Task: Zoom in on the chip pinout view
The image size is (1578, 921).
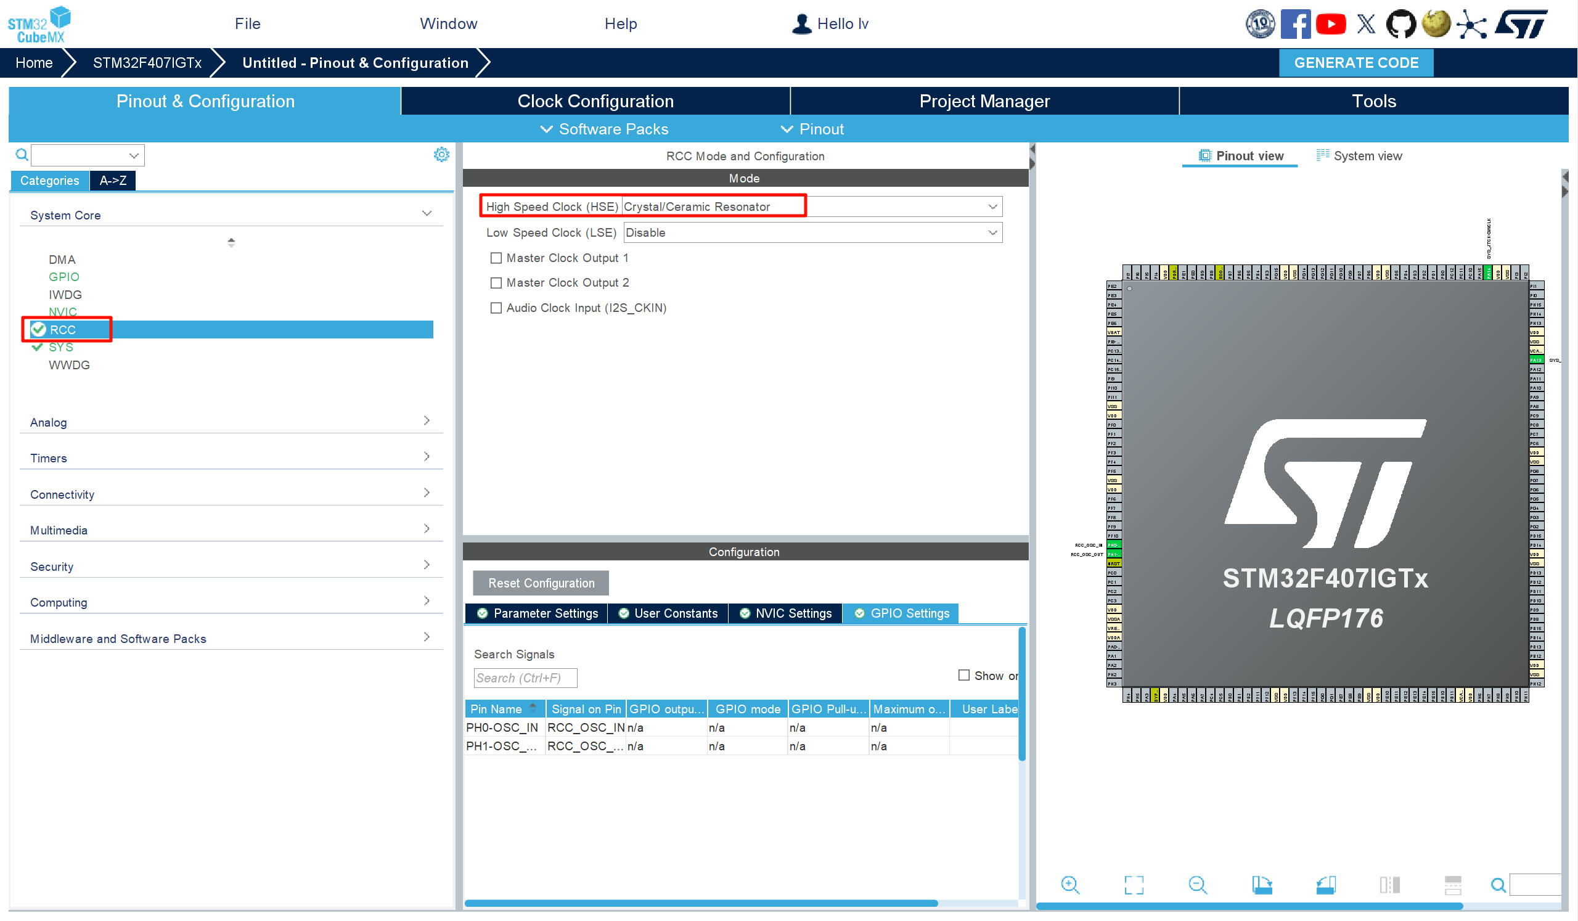Action: click(1069, 884)
